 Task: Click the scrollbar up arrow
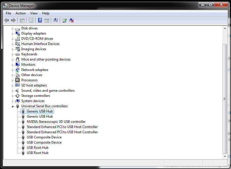[225, 28]
